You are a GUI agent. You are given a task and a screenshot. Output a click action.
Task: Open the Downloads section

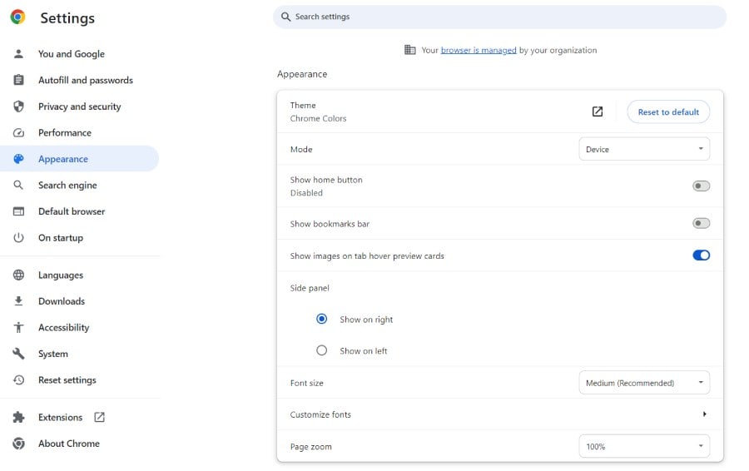79,301
